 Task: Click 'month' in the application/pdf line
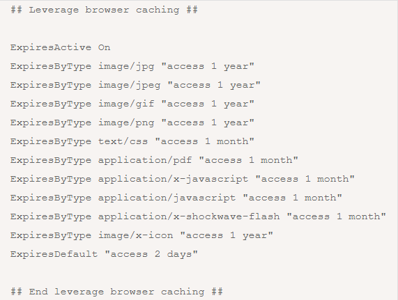click(277, 160)
